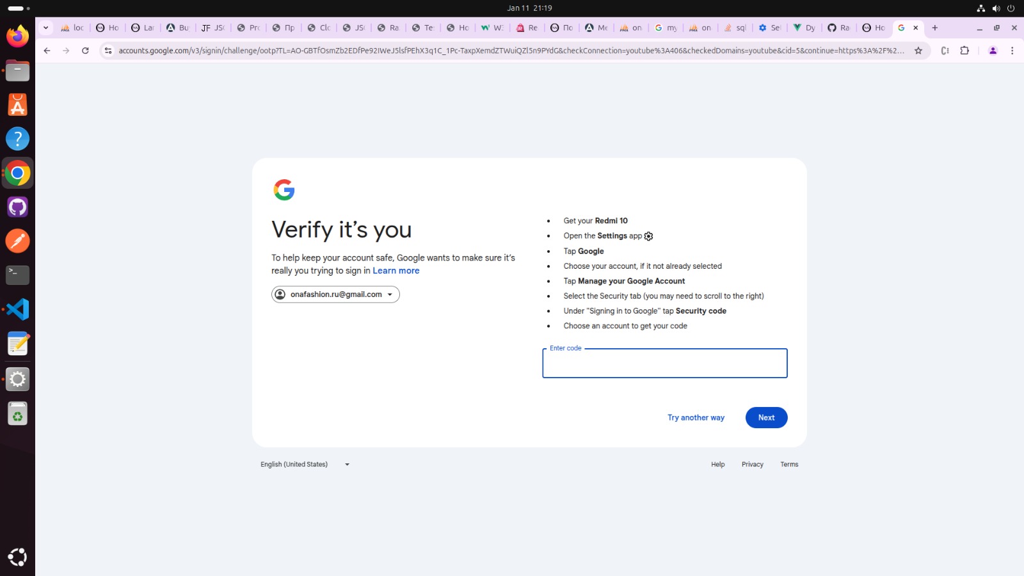
Task: Open a new tab with plus button
Action: [935, 28]
